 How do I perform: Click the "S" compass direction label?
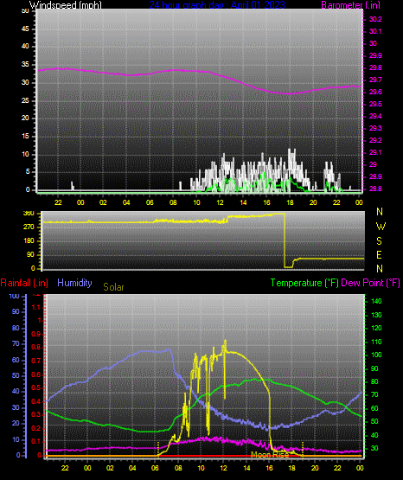click(379, 241)
